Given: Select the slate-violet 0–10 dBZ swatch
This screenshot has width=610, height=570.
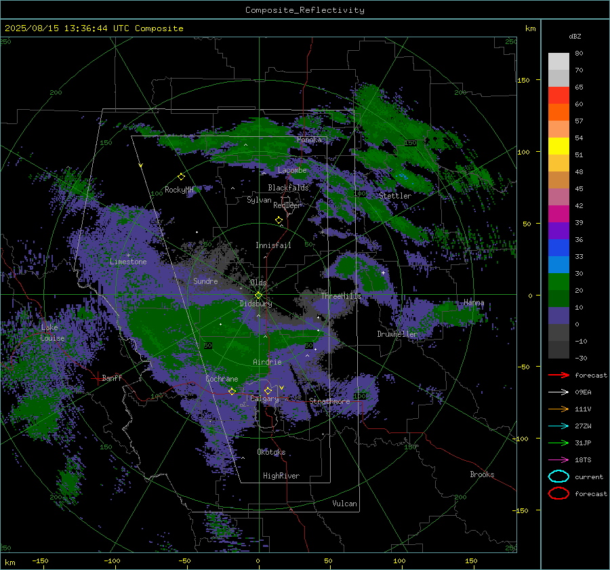Looking at the screenshot, I should pos(558,316).
